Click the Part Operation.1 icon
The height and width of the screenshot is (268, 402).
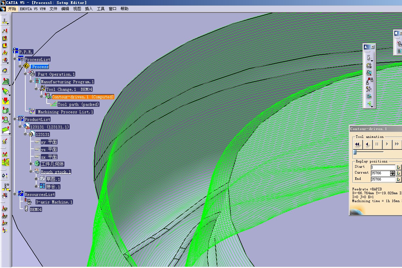click(32, 74)
